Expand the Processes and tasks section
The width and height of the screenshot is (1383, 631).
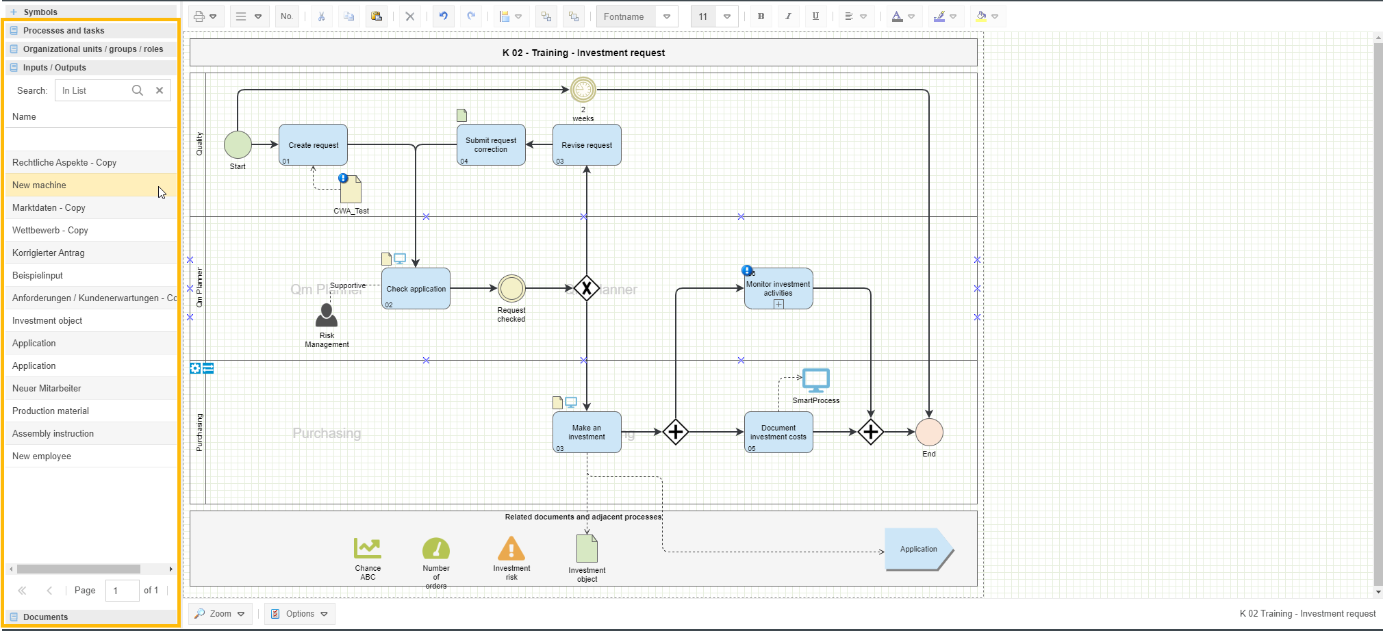tap(64, 31)
